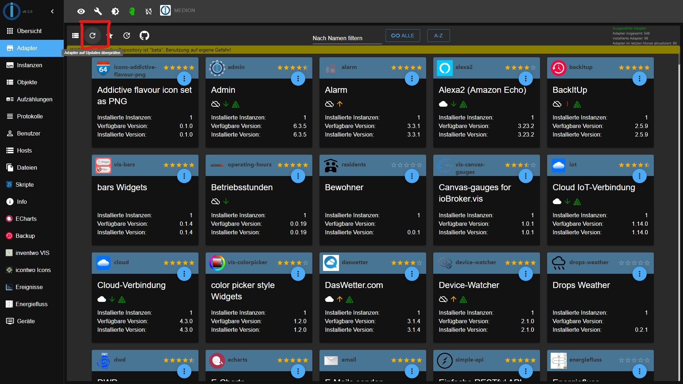This screenshot has width=683, height=384.
Task: Click the wrench settings icon
Action: click(98, 11)
